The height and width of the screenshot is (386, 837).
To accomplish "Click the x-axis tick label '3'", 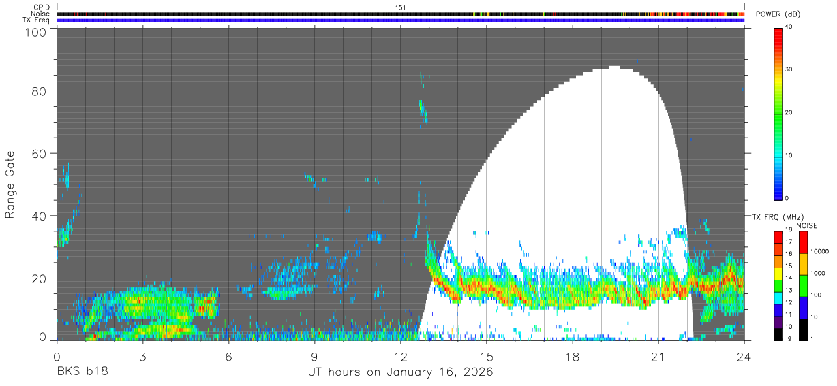I will pyautogui.click(x=142, y=357).
